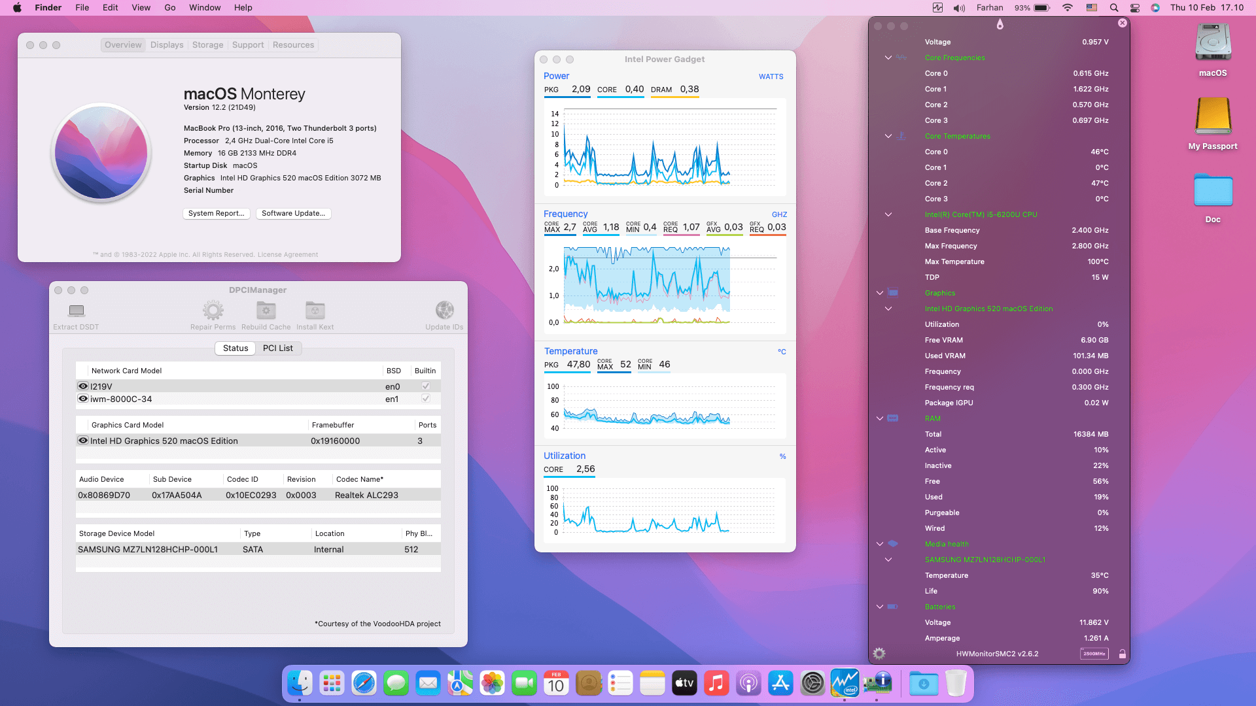Open Music from the Dock

click(x=716, y=684)
